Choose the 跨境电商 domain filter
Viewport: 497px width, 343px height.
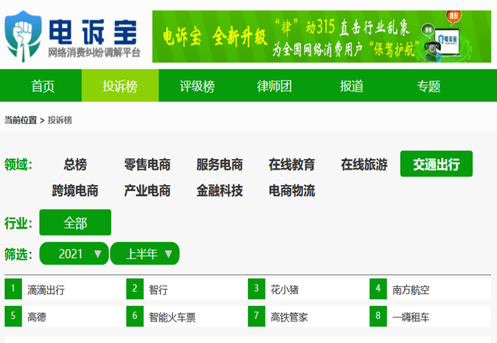[75, 191]
